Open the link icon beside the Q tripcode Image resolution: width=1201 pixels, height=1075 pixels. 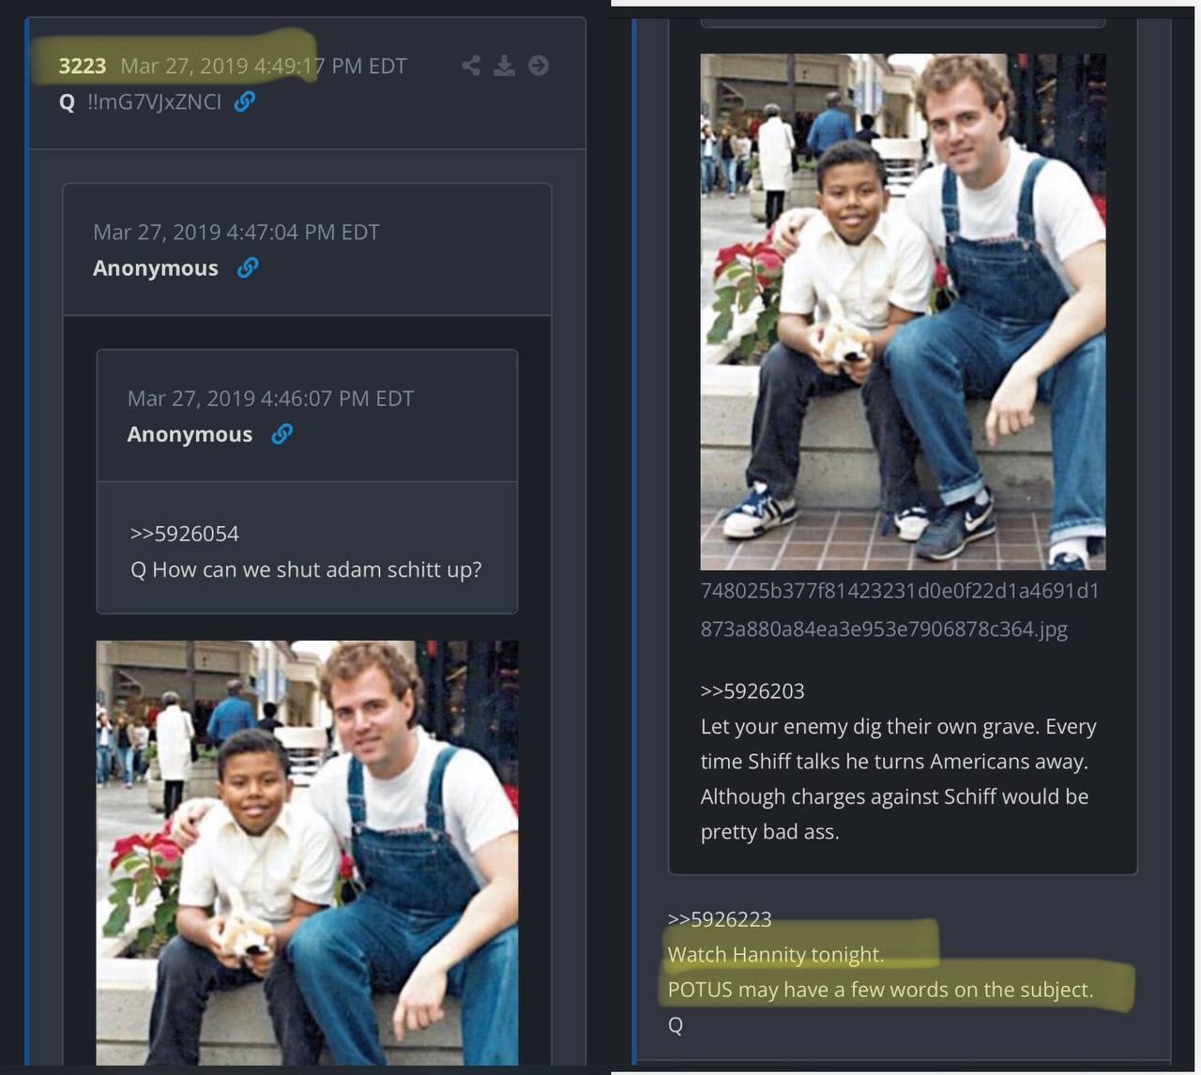tap(245, 101)
